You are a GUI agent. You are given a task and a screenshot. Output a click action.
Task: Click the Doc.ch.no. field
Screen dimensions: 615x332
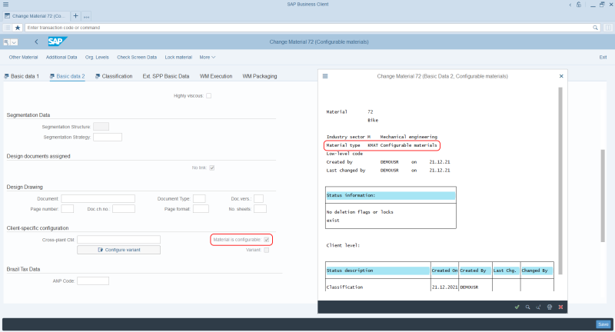pos(124,209)
